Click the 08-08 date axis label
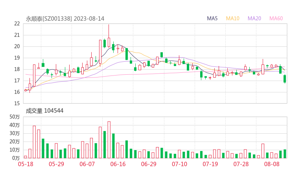Image resolution: width=291 pixels, height=173 pixels. (272, 164)
